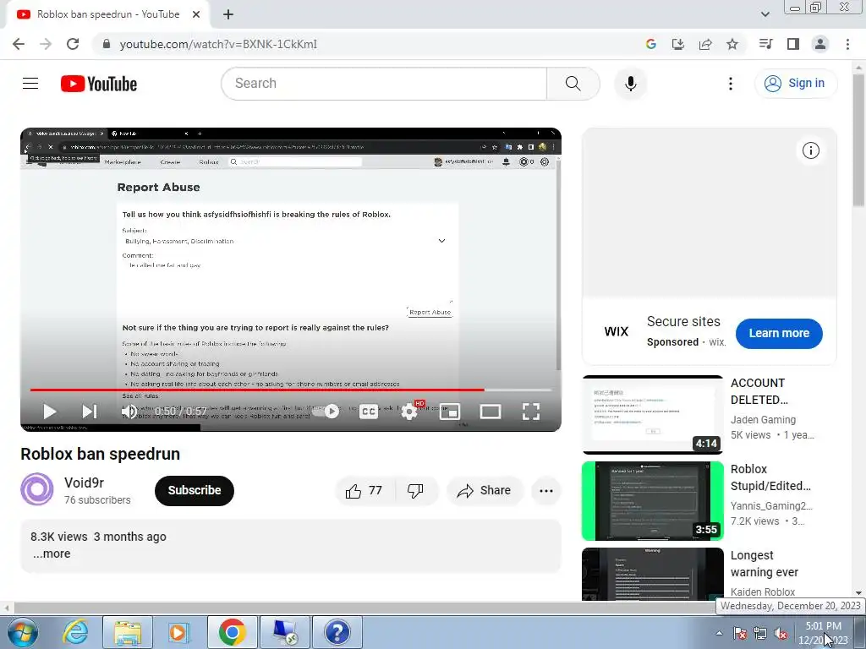
Task: Mute the video volume
Action: click(129, 412)
